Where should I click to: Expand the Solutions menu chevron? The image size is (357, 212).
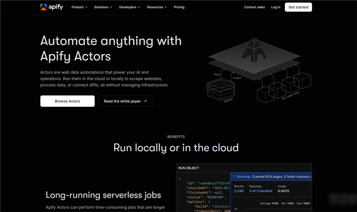coord(111,7)
